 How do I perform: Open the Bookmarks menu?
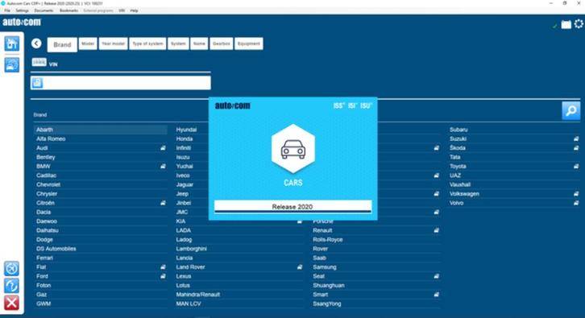(68, 10)
